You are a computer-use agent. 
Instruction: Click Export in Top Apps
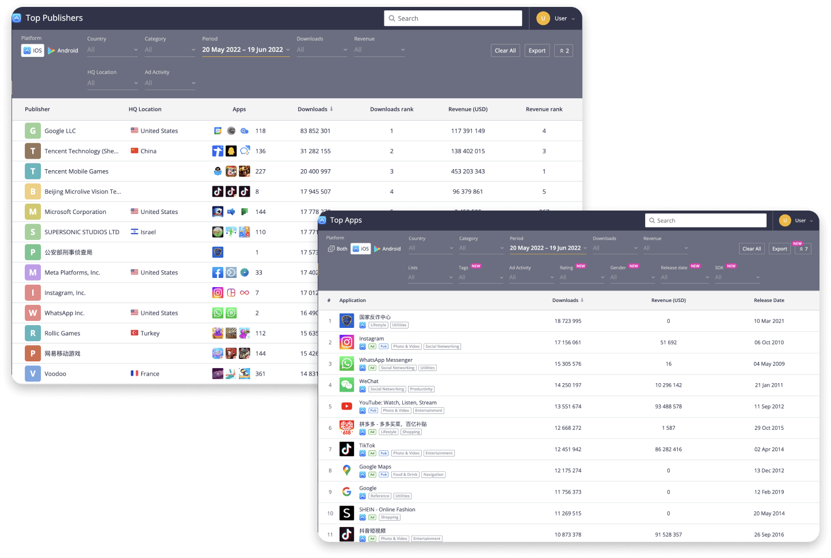pyautogui.click(x=780, y=249)
